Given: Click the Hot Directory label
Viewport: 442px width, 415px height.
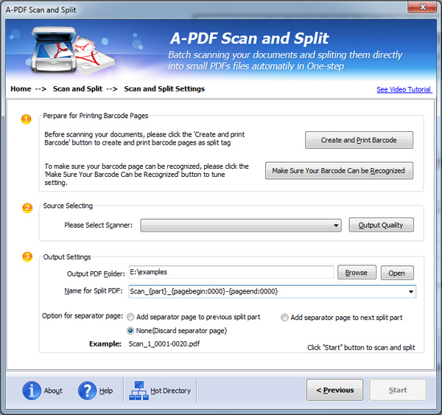Looking at the screenshot, I should point(171,391).
